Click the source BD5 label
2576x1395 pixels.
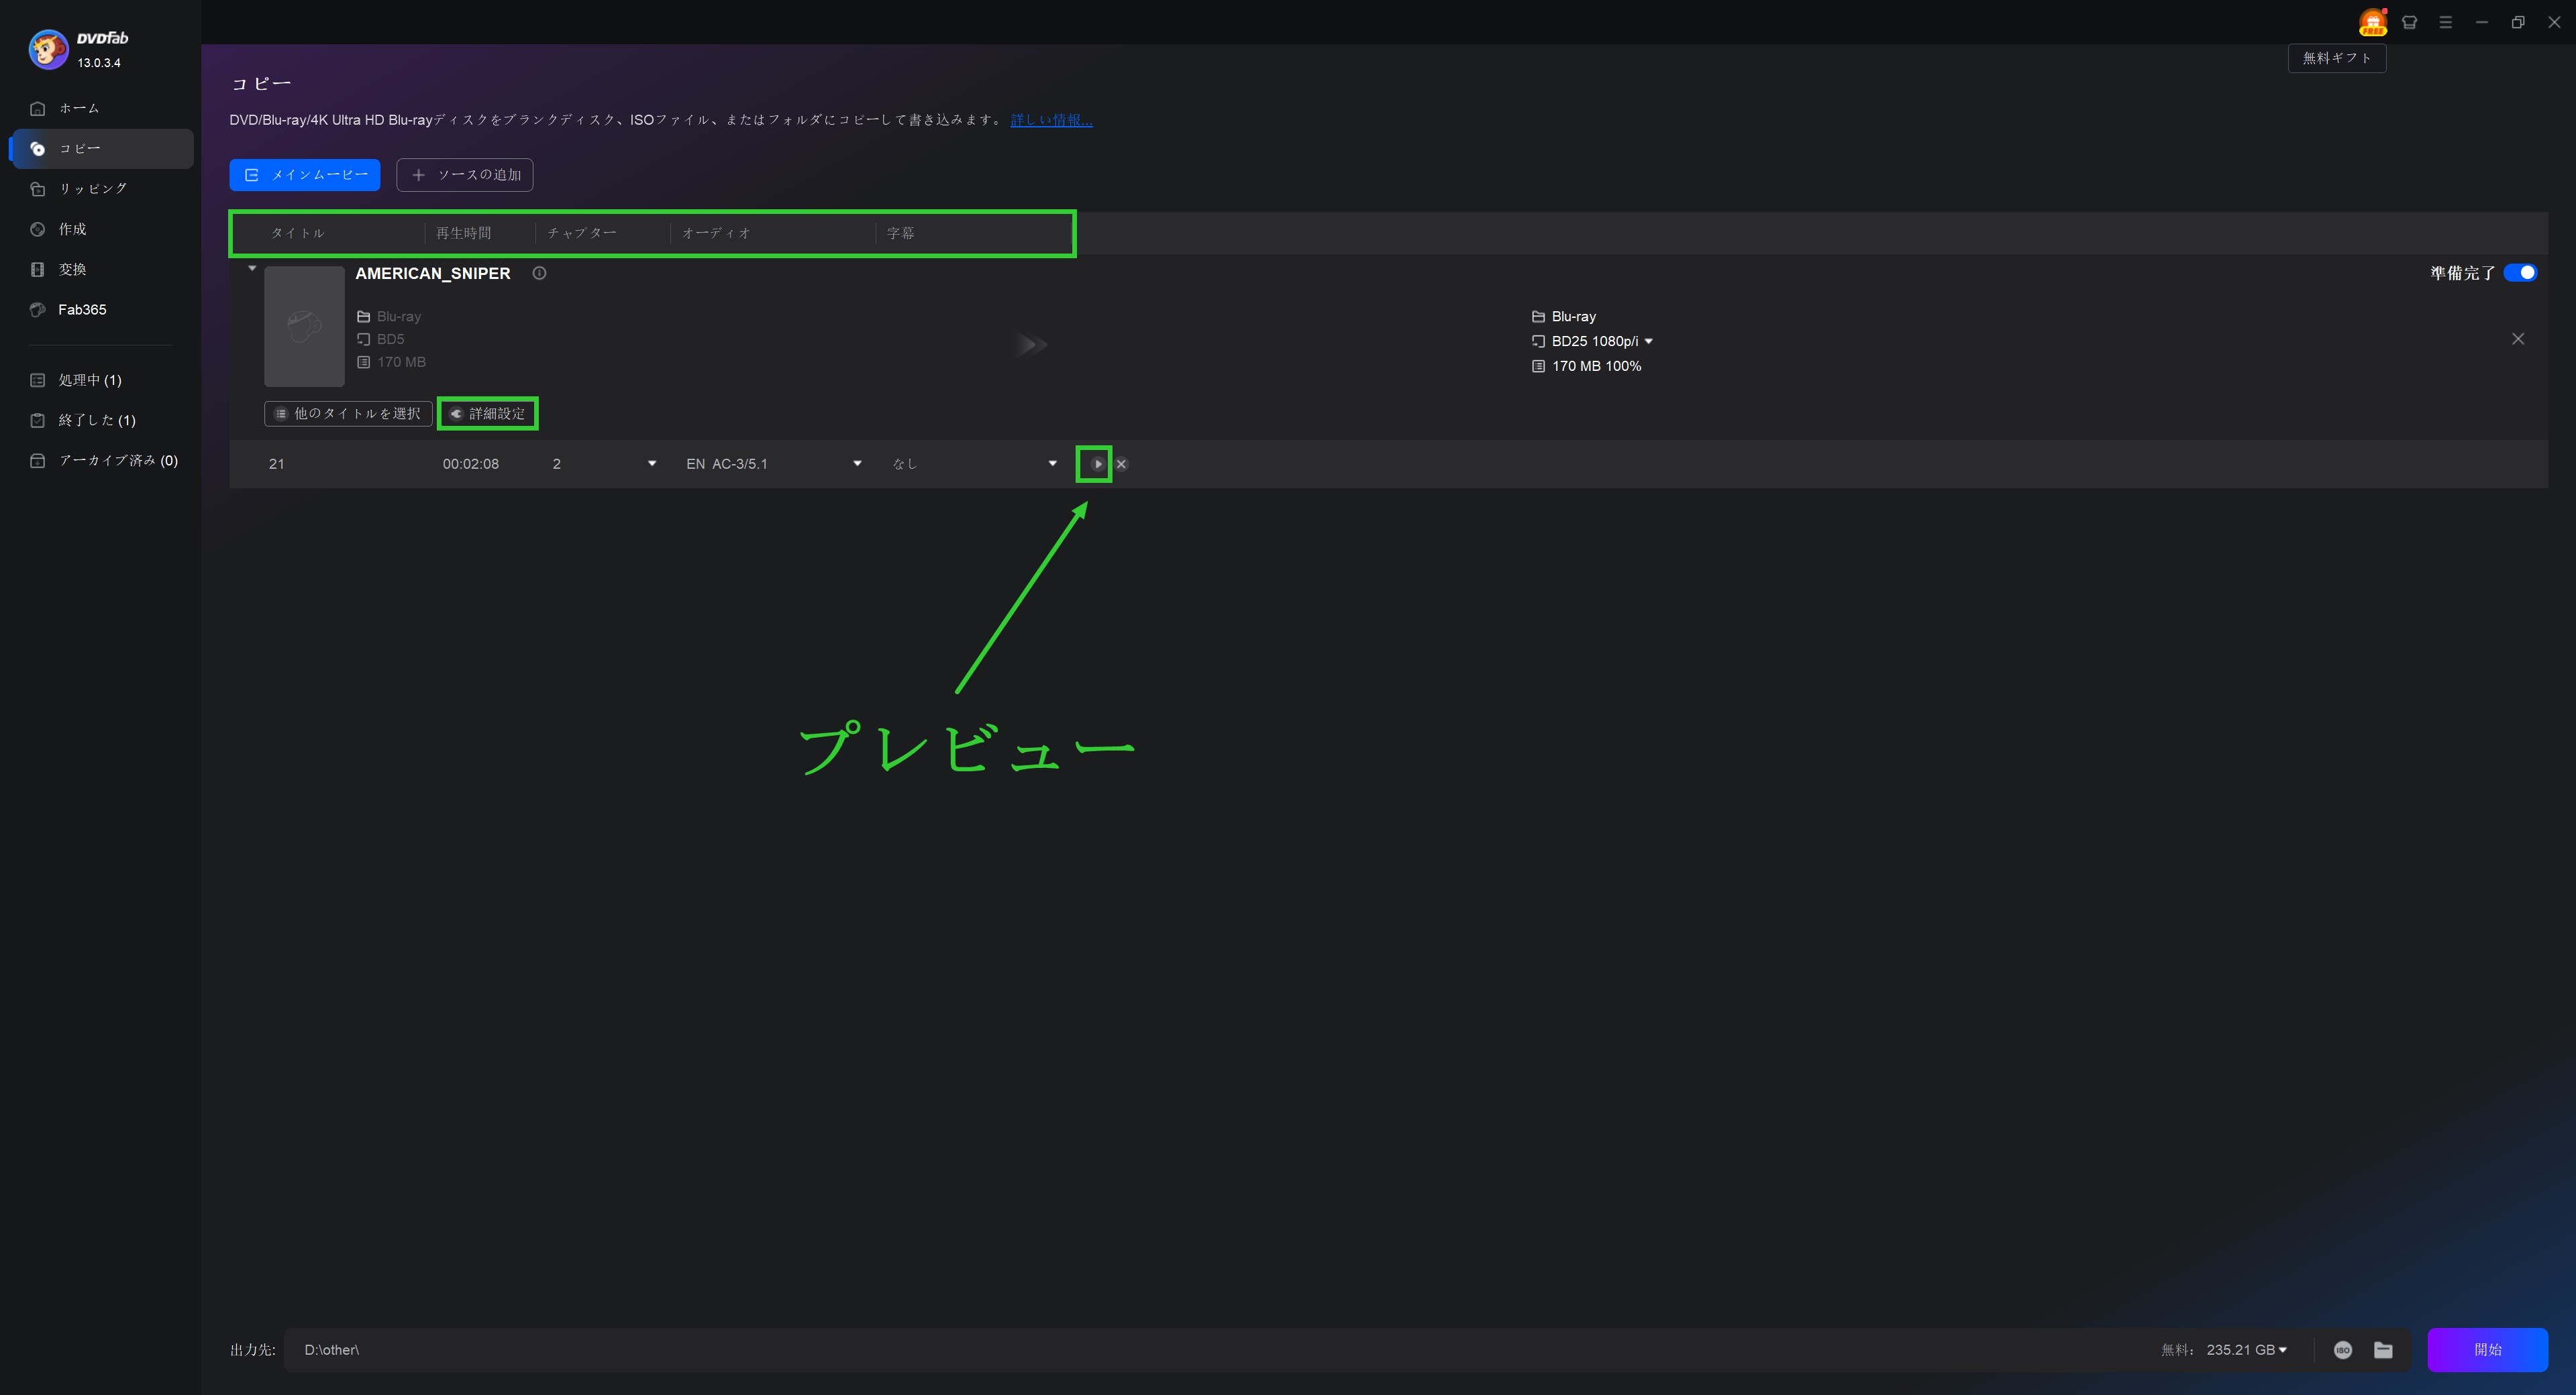tap(390, 339)
